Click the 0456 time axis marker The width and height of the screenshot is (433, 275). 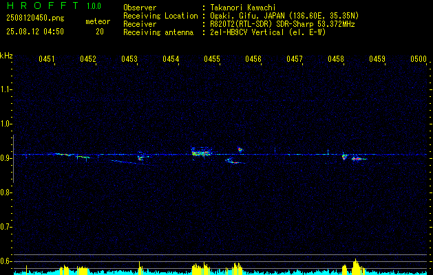pyautogui.click(x=253, y=58)
